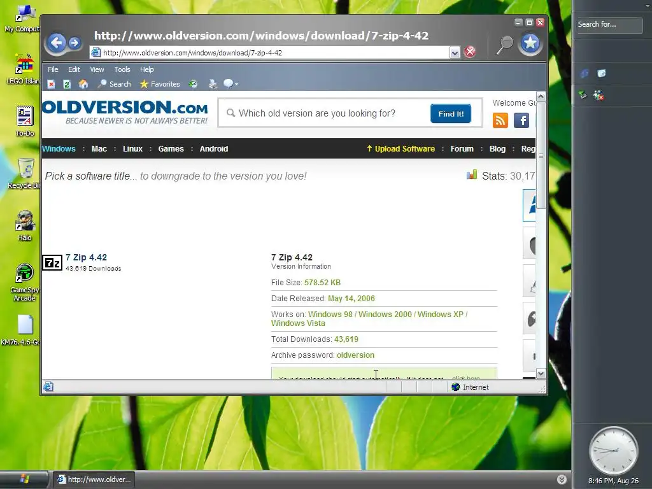
Task: Select the Windows navigation tab
Action: point(59,149)
